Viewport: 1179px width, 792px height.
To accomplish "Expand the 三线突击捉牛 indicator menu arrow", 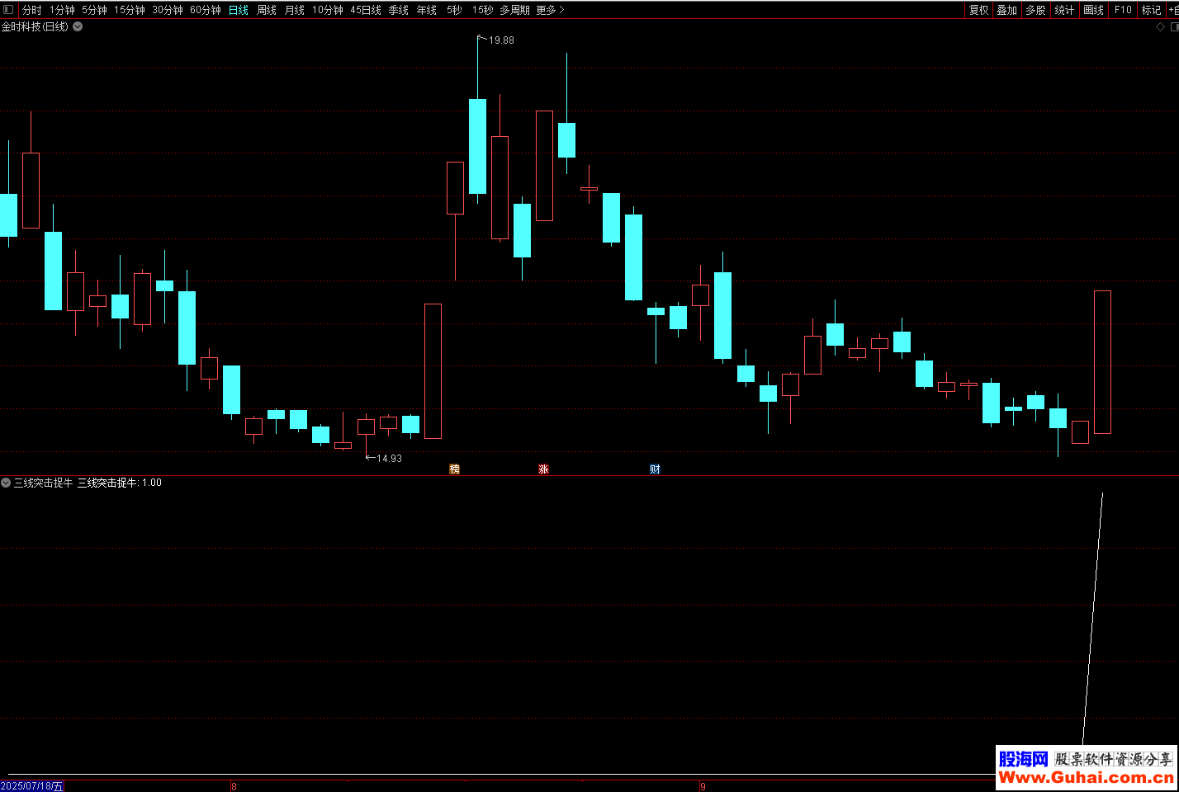I will [x=6, y=483].
